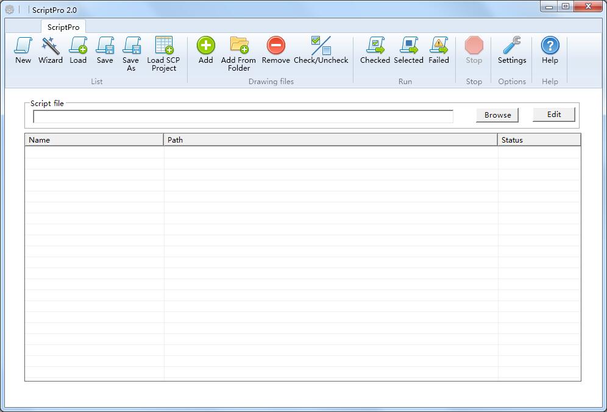
Task: Sort list by Status column header
Action: pyautogui.click(x=539, y=140)
